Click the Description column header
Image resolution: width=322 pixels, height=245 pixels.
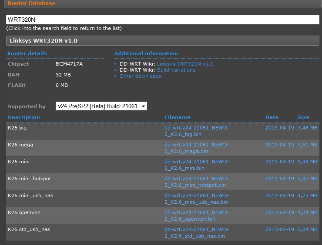click(24, 117)
